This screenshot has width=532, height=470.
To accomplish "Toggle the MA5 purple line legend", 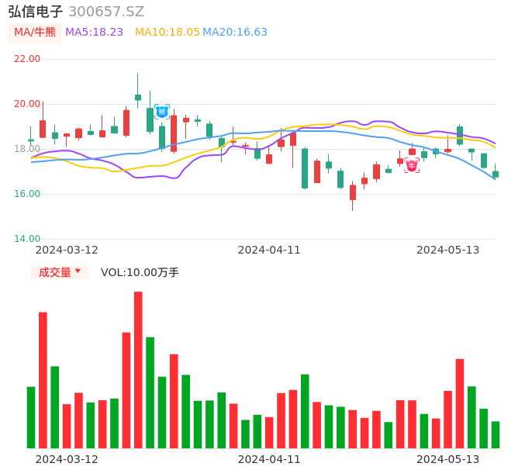I will tap(94, 33).
